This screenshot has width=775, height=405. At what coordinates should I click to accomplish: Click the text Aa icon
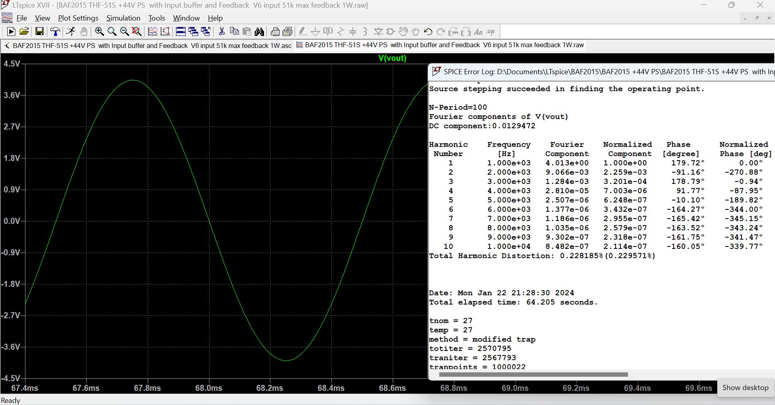tap(478, 31)
